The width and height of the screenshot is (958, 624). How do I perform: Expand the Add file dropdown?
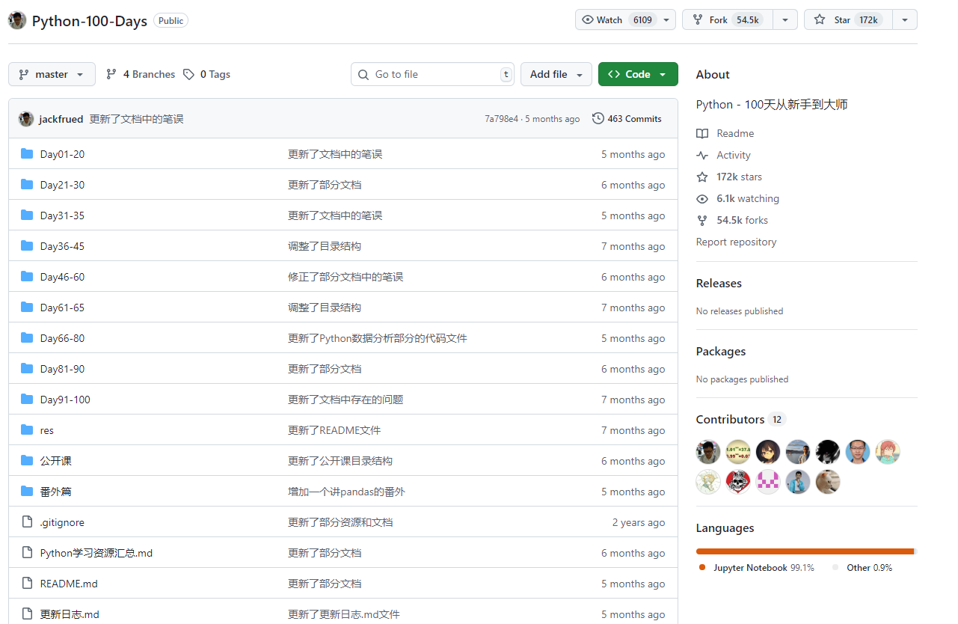pos(556,74)
